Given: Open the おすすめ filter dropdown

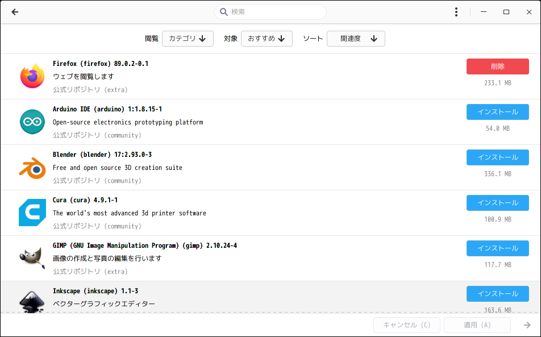Looking at the screenshot, I should coord(267,39).
